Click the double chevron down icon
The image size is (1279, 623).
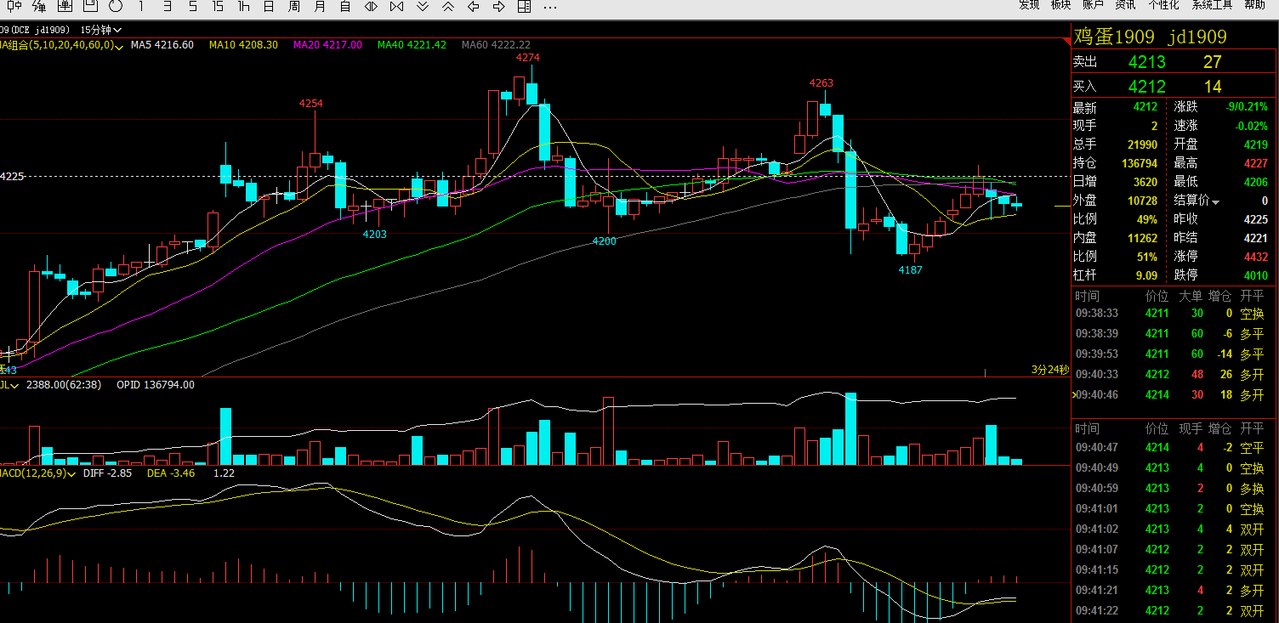pos(422,6)
